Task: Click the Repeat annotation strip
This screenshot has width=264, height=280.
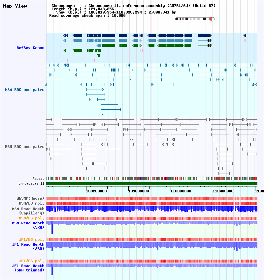Action: [x=152, y=179]
